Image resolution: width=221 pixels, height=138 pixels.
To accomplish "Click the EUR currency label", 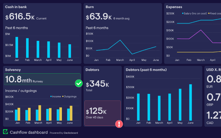I will pos(210,86).
